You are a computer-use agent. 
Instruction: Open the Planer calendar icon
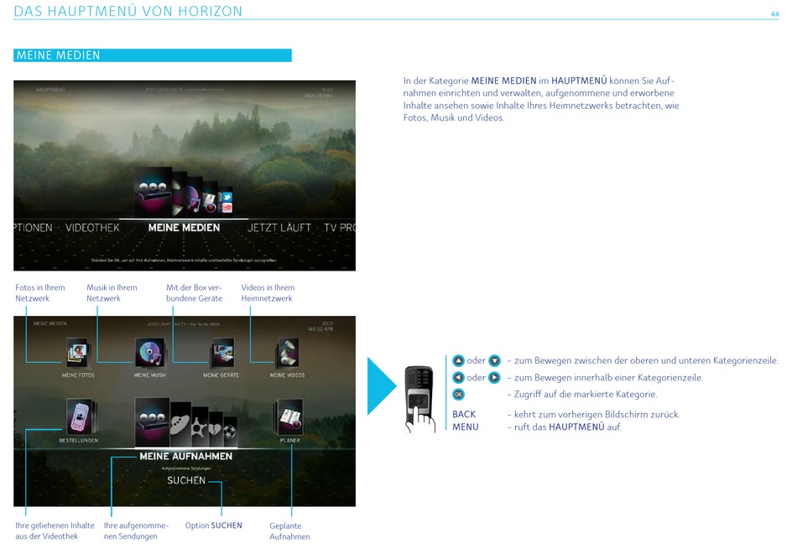tap(289, 416)
